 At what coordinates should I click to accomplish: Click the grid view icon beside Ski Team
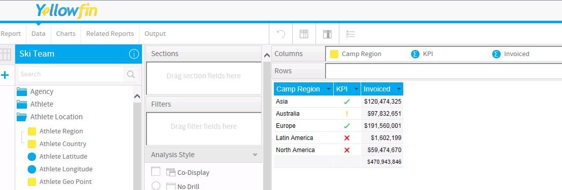pyautogui.click(x=6, y=54)
